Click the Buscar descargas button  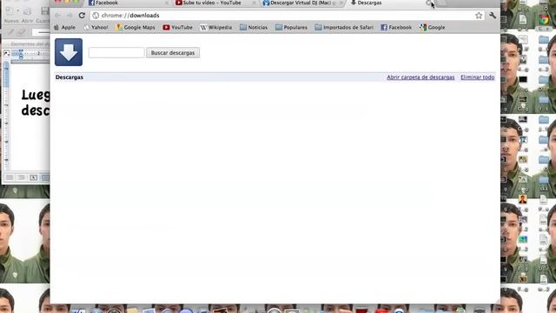[x=173, y=52]
